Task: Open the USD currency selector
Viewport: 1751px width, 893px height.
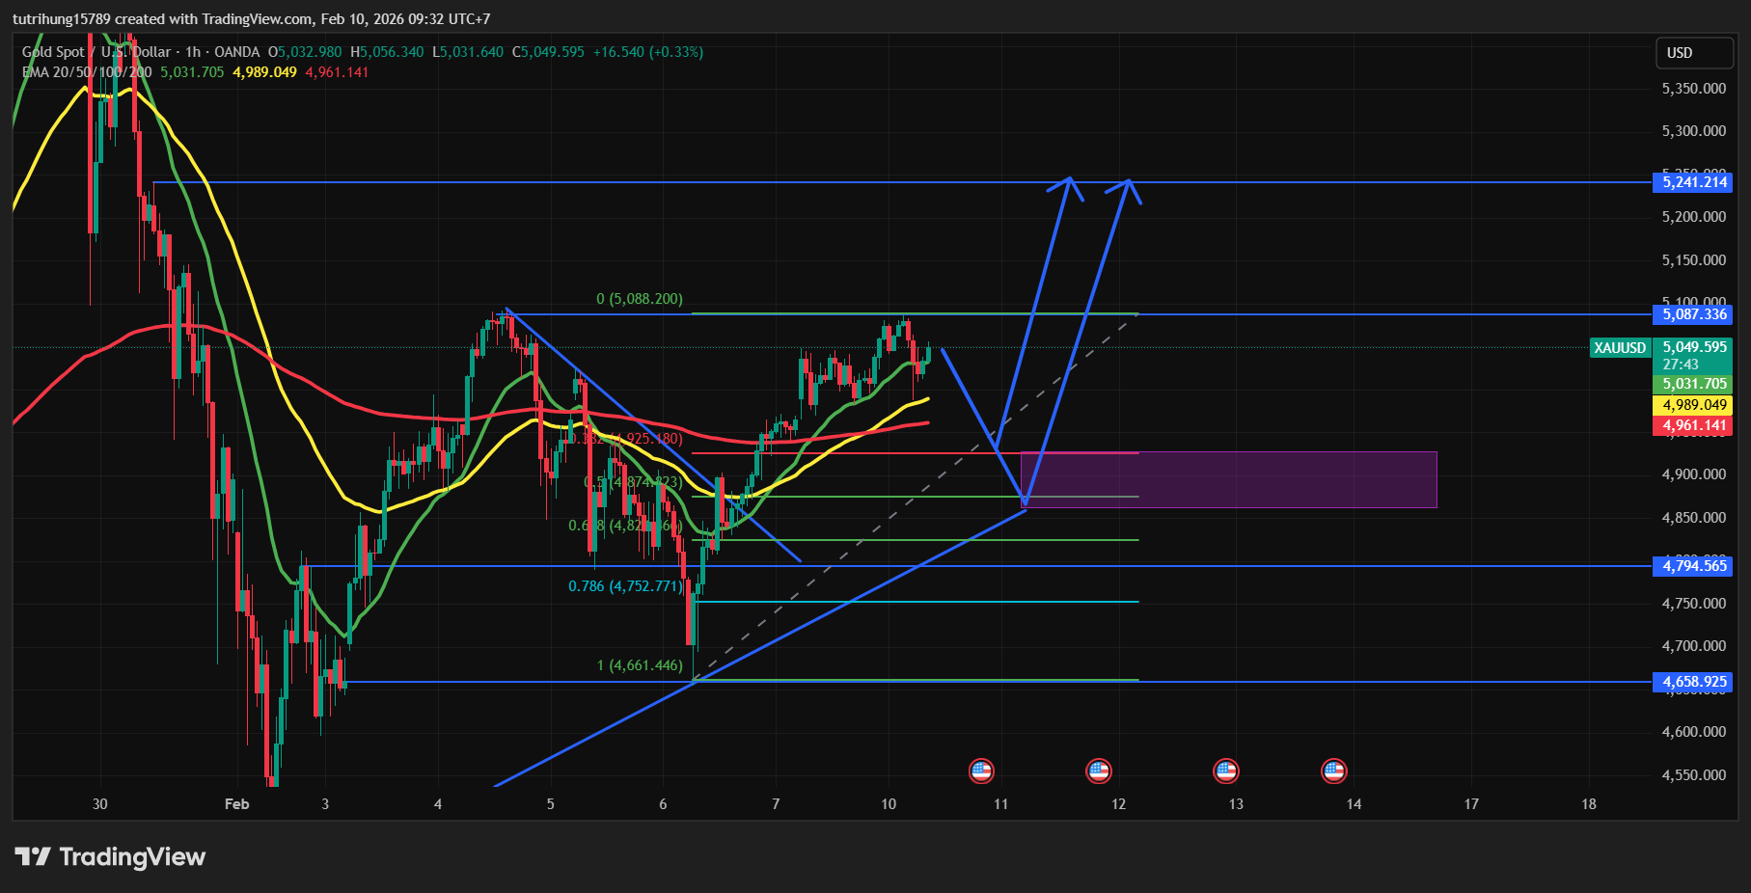Action: 1693,53
